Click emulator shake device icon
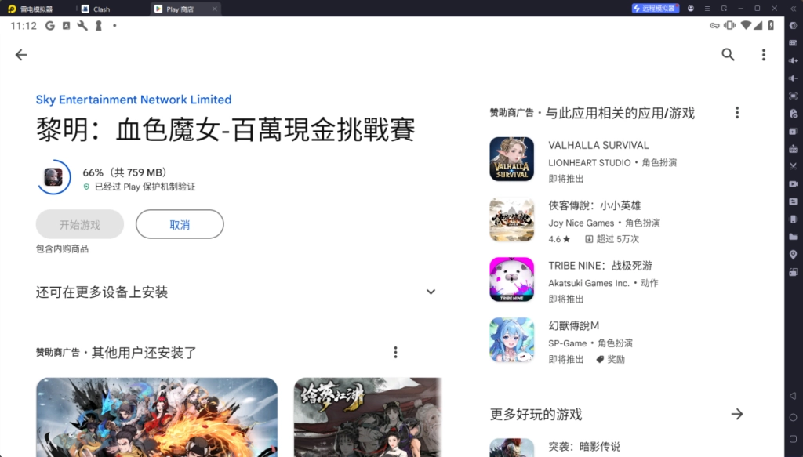 793,219
